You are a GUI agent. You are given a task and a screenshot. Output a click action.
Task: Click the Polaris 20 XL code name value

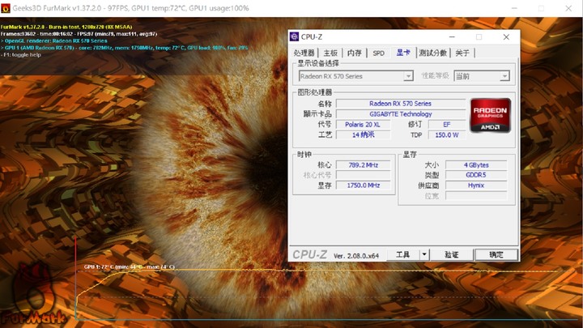click(x=363, y=125)
